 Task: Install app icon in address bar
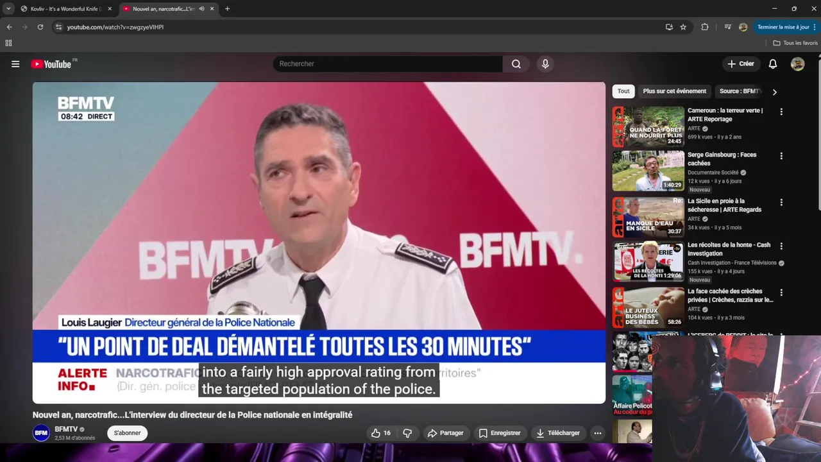669,27
